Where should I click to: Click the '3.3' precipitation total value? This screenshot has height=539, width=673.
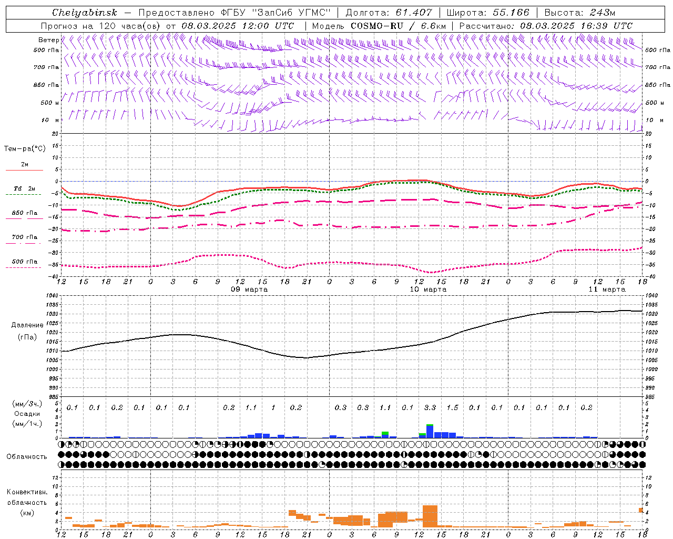pyautogui.click(x=430, y=407)
